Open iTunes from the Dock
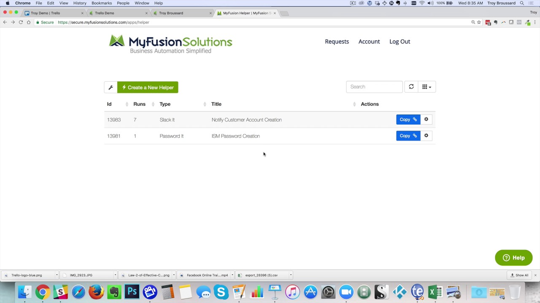Image resolution: width=540 pixels, height=303 pixels. (292, 292)
